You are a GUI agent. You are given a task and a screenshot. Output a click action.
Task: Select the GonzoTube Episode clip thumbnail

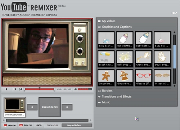point(15,107)
